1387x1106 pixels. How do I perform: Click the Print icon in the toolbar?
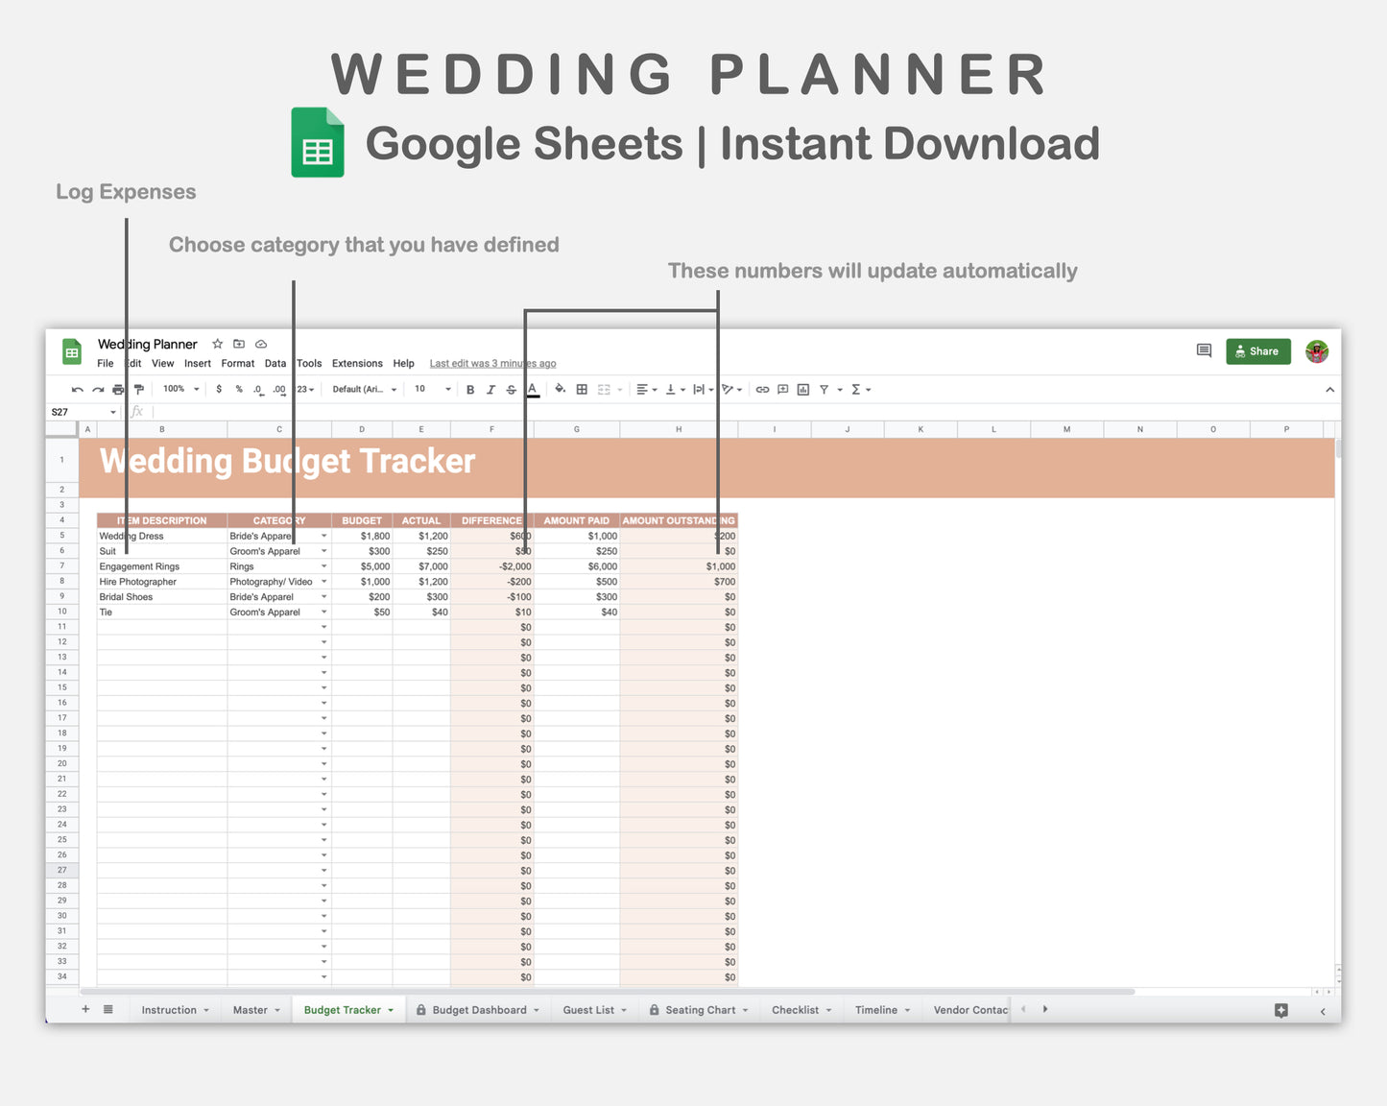[117, 389]
